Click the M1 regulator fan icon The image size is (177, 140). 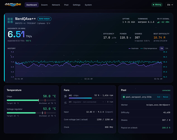point(65,102)
